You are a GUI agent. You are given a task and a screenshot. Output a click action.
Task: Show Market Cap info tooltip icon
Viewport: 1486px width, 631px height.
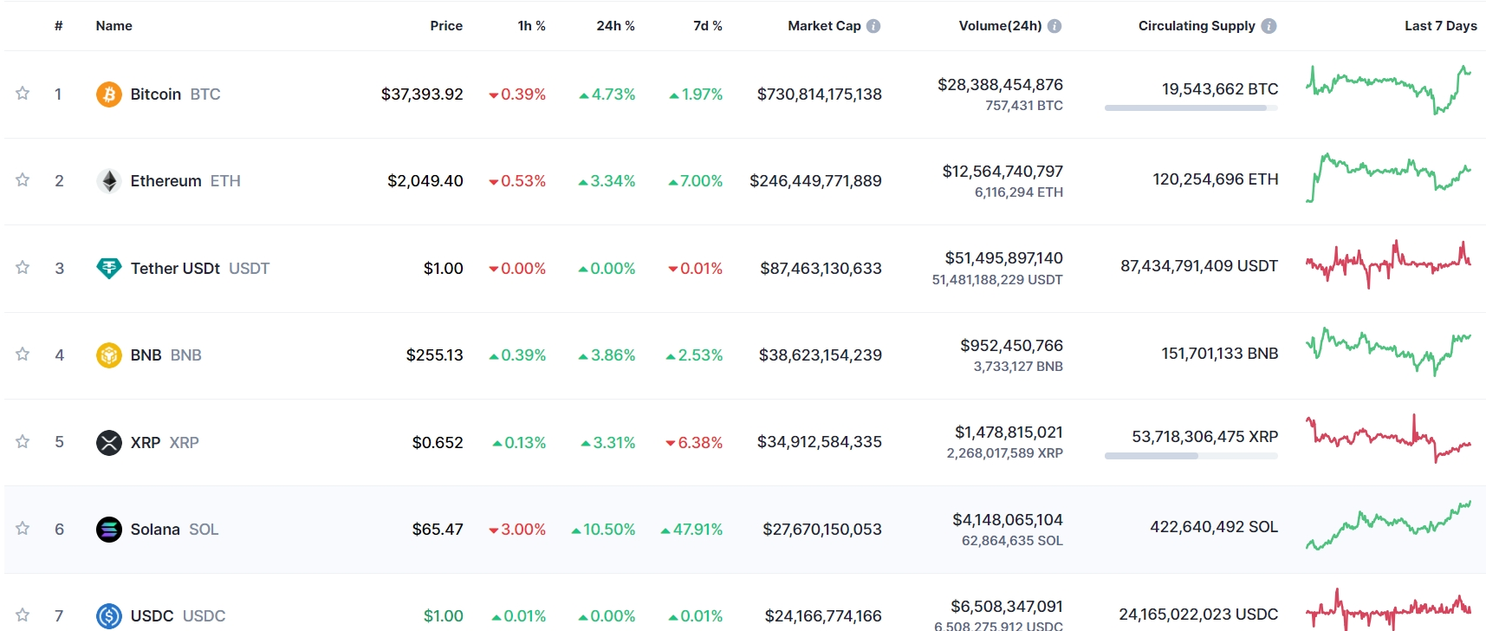(x=873, y=26)
